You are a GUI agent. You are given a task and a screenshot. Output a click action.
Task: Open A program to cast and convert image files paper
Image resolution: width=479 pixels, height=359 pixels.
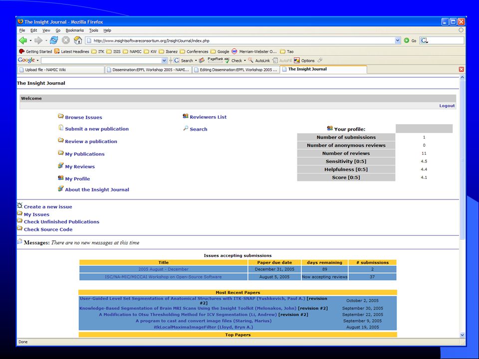pyautogui.click(x=204, y=321)
